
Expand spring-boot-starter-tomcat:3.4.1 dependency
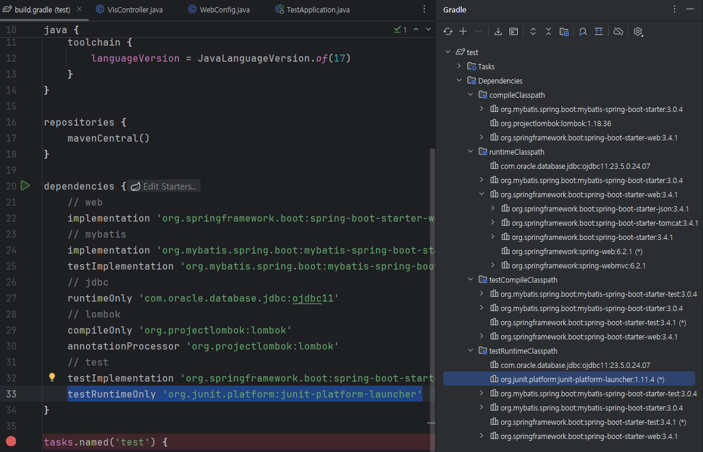[493, 223]
